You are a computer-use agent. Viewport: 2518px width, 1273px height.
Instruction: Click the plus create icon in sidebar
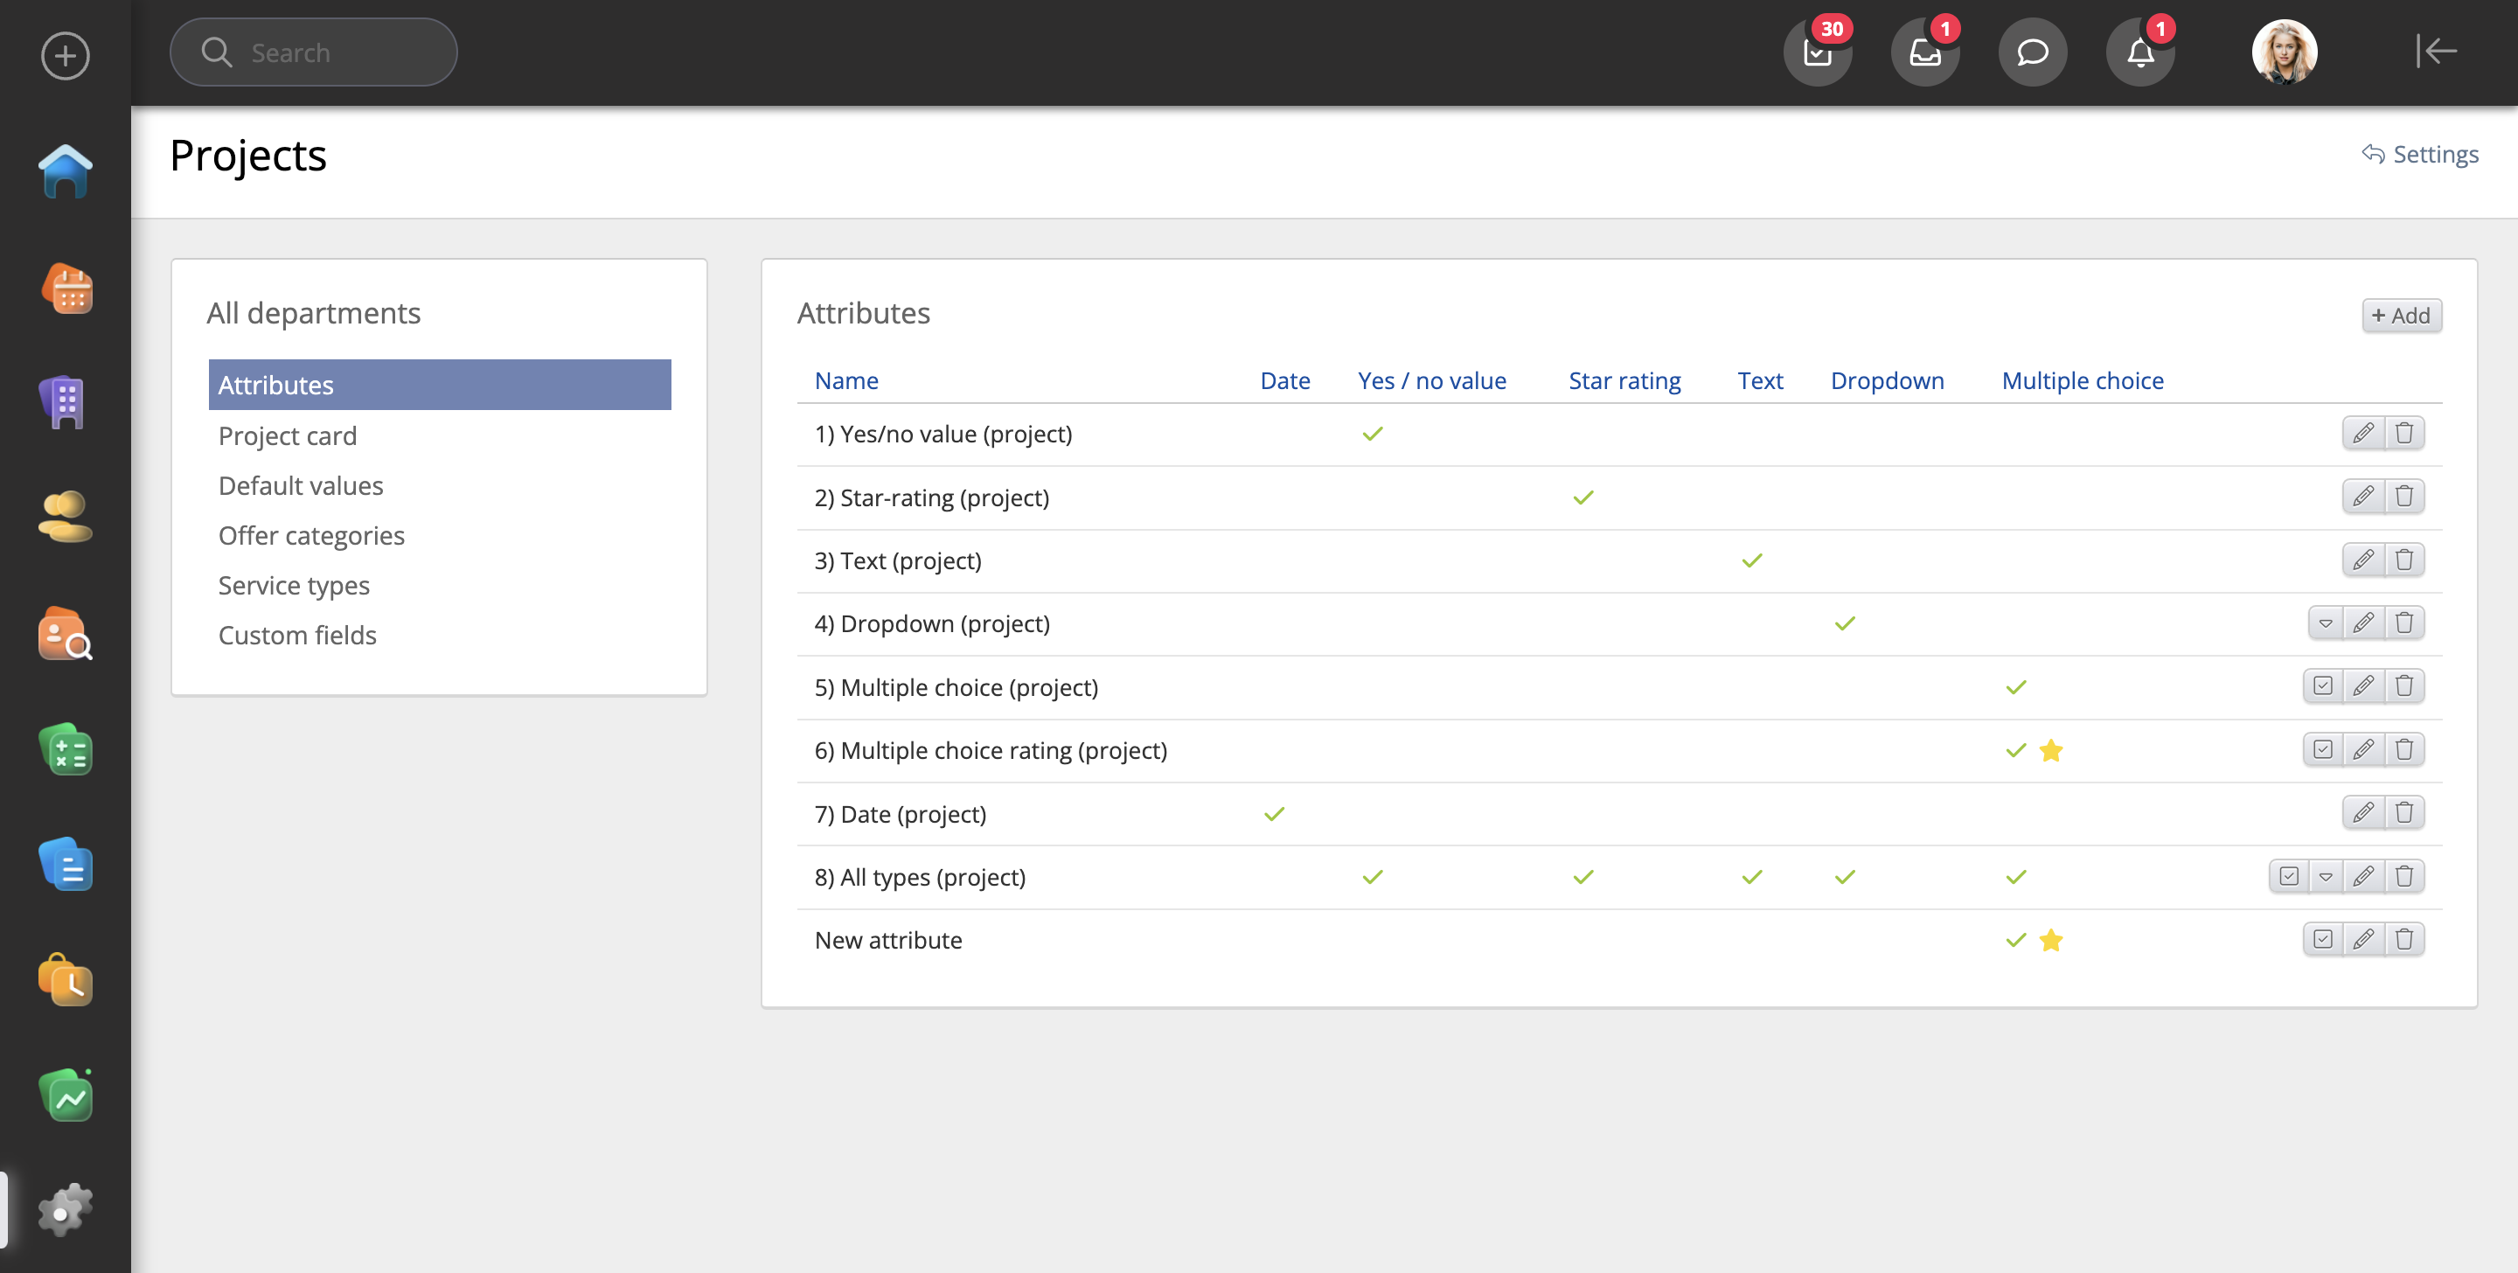tap(65, 56)
